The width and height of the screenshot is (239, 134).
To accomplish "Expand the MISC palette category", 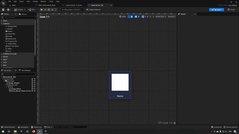I will tap(1, 66).
